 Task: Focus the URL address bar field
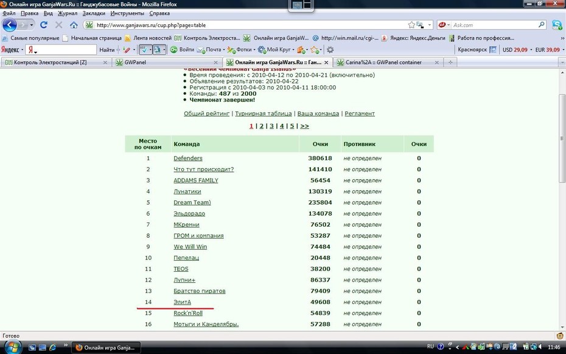(x=249, y=25)
